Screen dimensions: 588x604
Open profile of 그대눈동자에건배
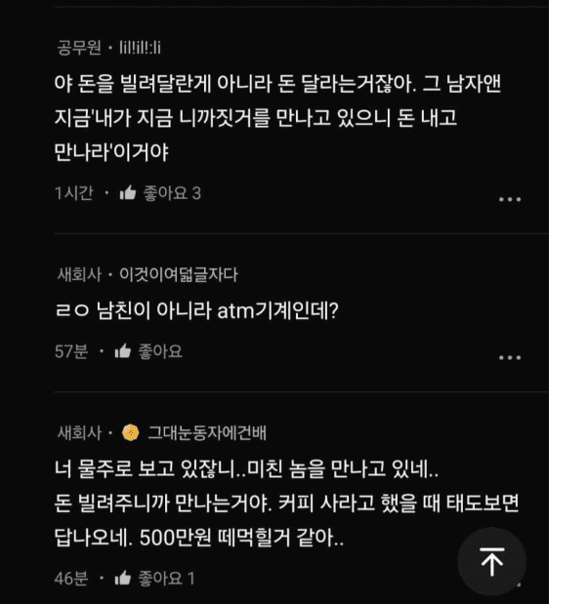(x=207, y=432)
